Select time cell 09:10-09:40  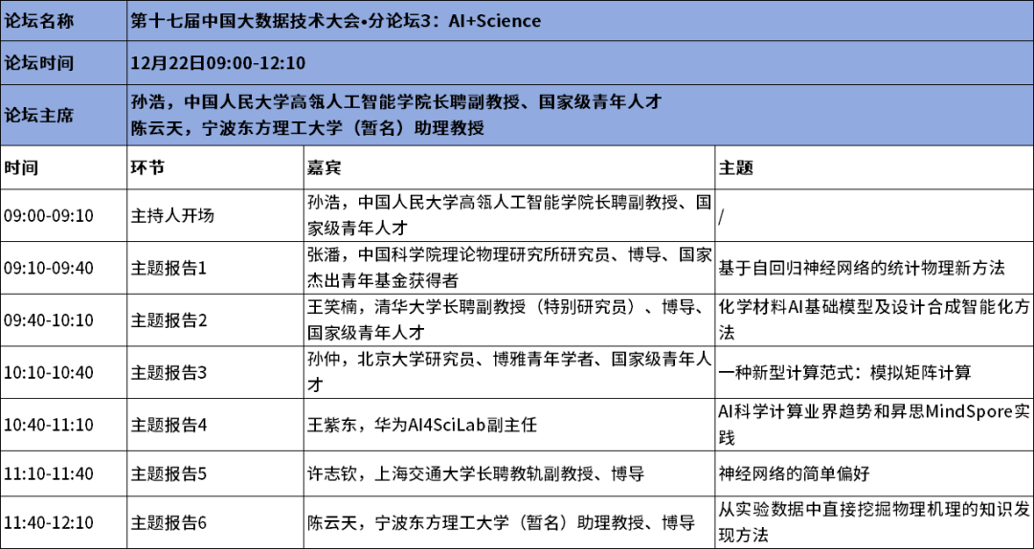click(63, 268)
